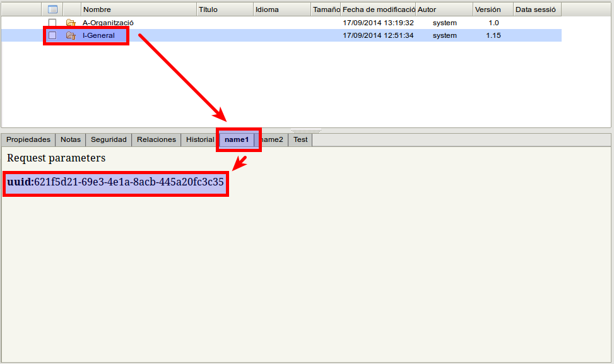Tick the checkbox for I-General
614x364 pixels.
pos(52,35)
